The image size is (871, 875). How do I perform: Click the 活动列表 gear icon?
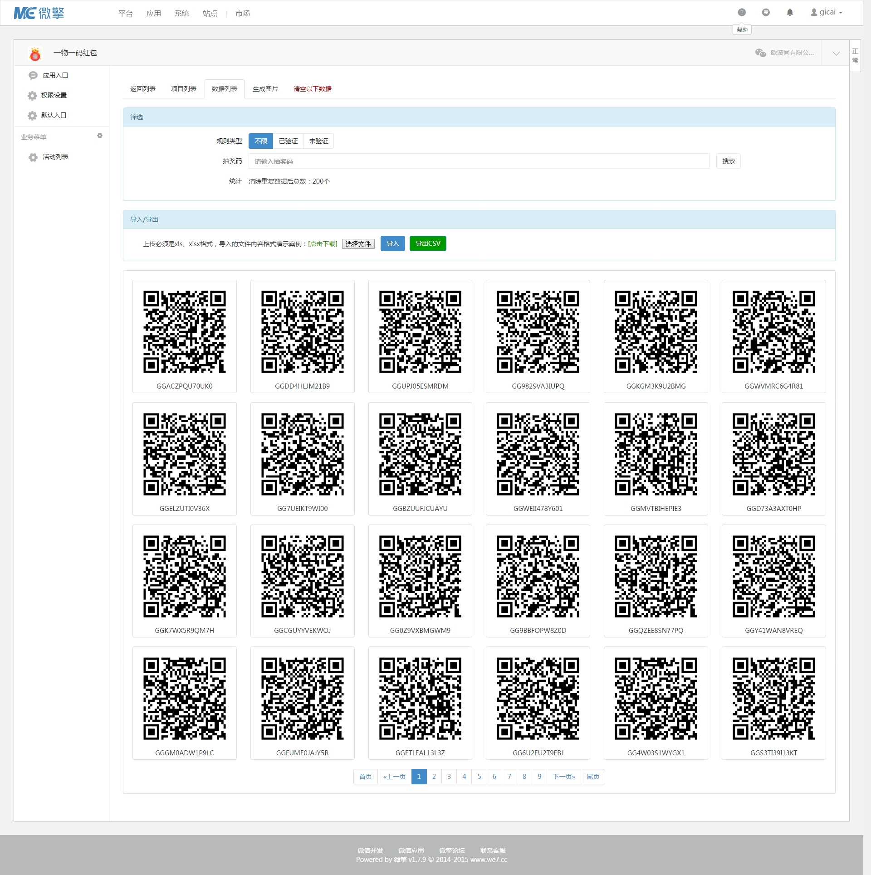pyautogui.click(x=33, y=157)
